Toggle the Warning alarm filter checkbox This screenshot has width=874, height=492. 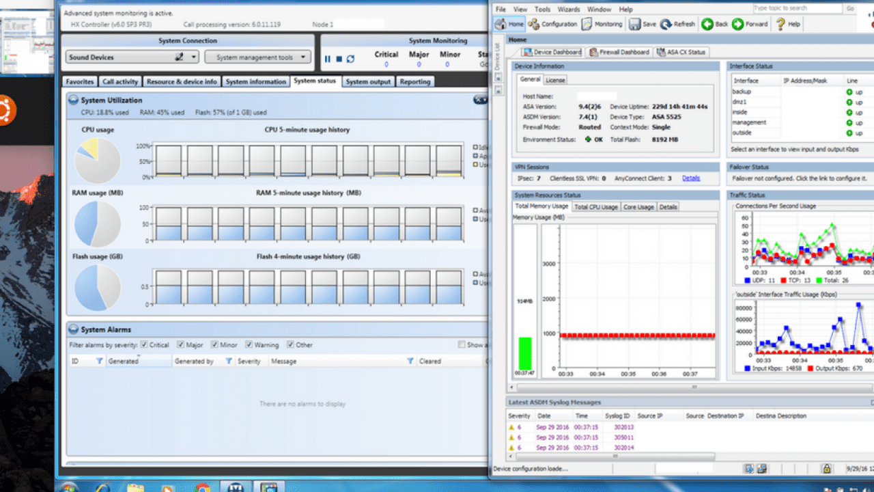pos(249,345)
